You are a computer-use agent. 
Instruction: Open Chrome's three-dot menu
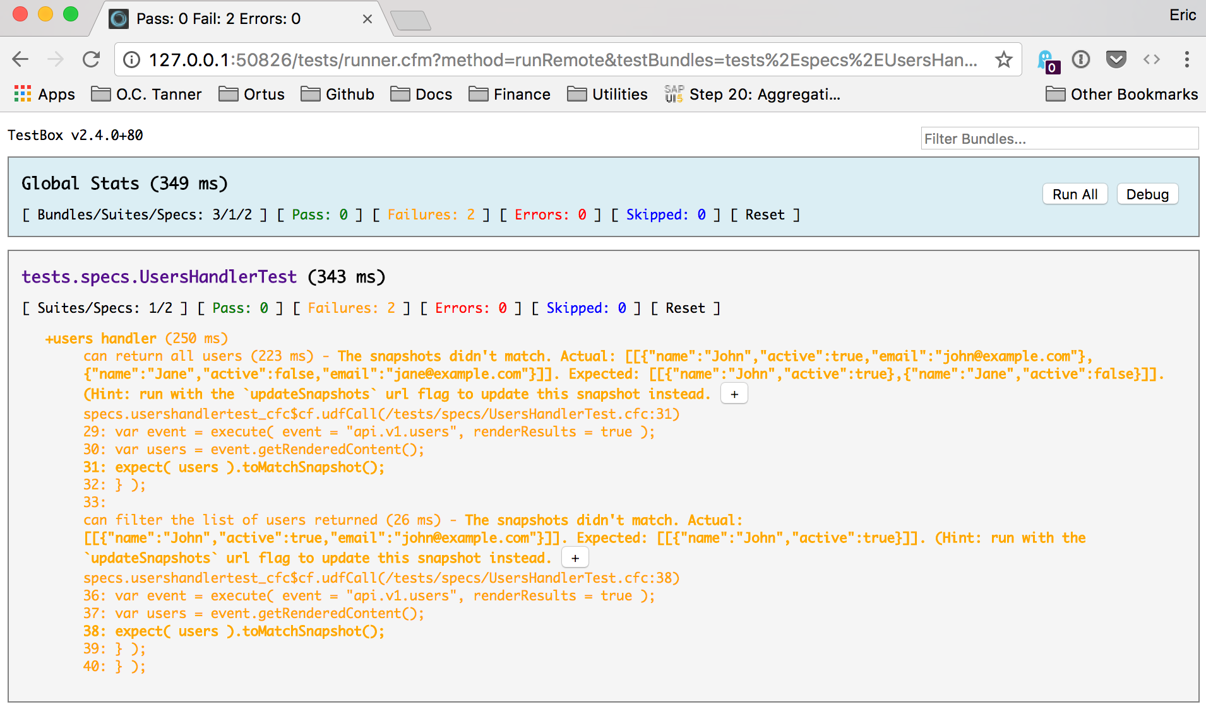pos(1186,60)
